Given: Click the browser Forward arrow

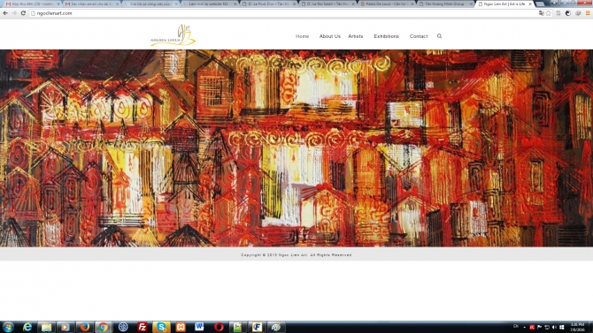Looking at the screenshot, I should (14, 13).
